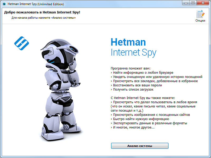Click the line "Просмотреть все закладки, добавленные в избранное"
The image size is (211, 158).
(x=155, y=81)
